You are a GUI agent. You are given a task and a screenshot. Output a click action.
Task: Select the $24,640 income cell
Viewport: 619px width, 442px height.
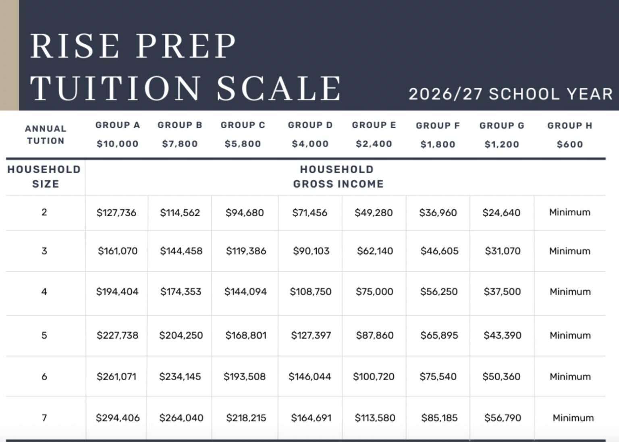point(501,213)
